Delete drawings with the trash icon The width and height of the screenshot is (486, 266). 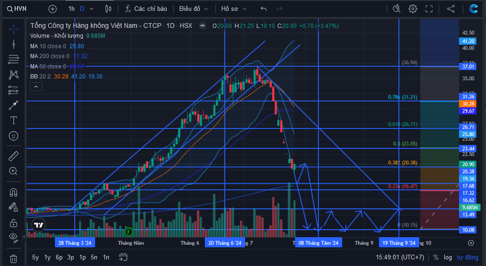(13, 258)
